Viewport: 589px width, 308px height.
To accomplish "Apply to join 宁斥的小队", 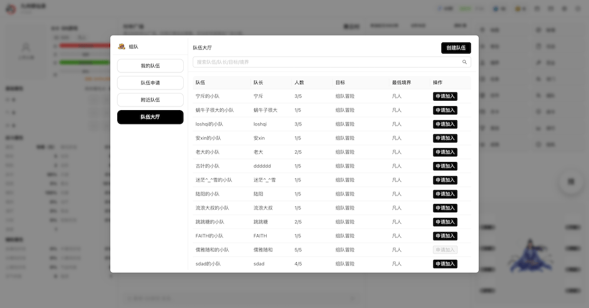I will point(445,96).
